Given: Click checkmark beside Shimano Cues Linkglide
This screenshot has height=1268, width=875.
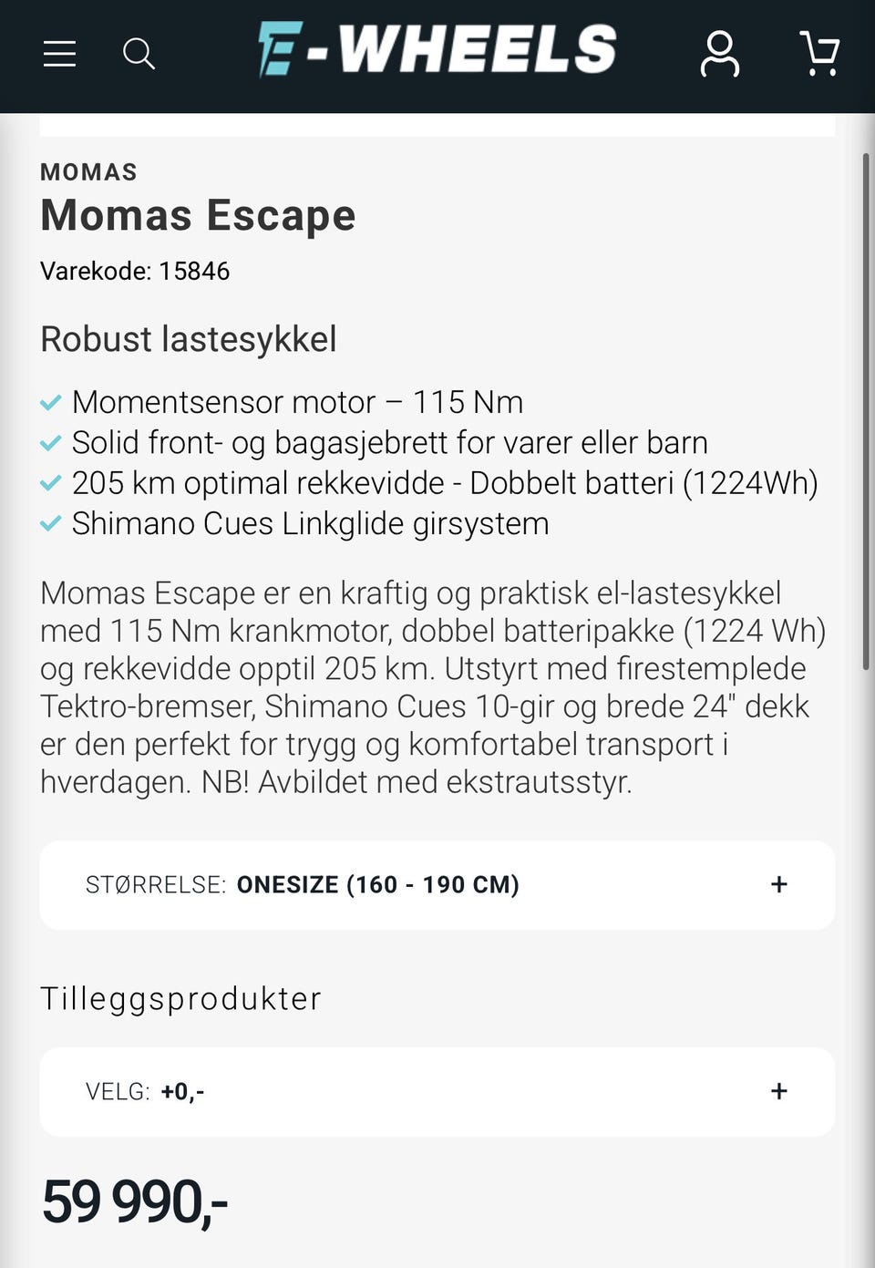Looking at the screenshot, I should pos(51,523).
